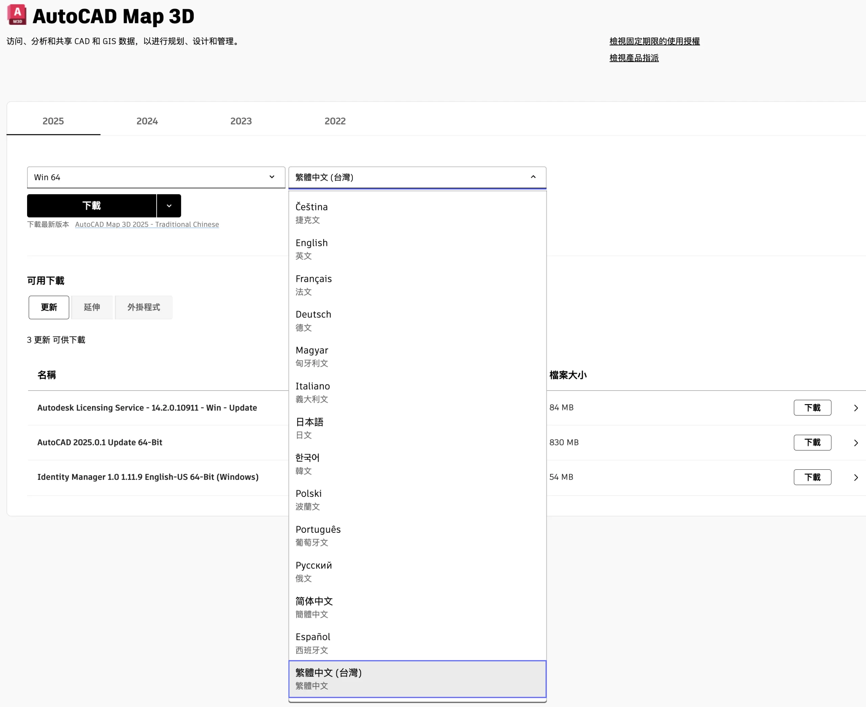866x707 pixels.
Task: Open the AutoCAD Map 3D 2025 Traditional Chinese link
Action: coord(147,224)
